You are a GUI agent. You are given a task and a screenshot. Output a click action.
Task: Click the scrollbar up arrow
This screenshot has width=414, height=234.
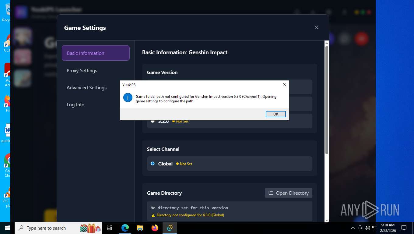(327, 43)
